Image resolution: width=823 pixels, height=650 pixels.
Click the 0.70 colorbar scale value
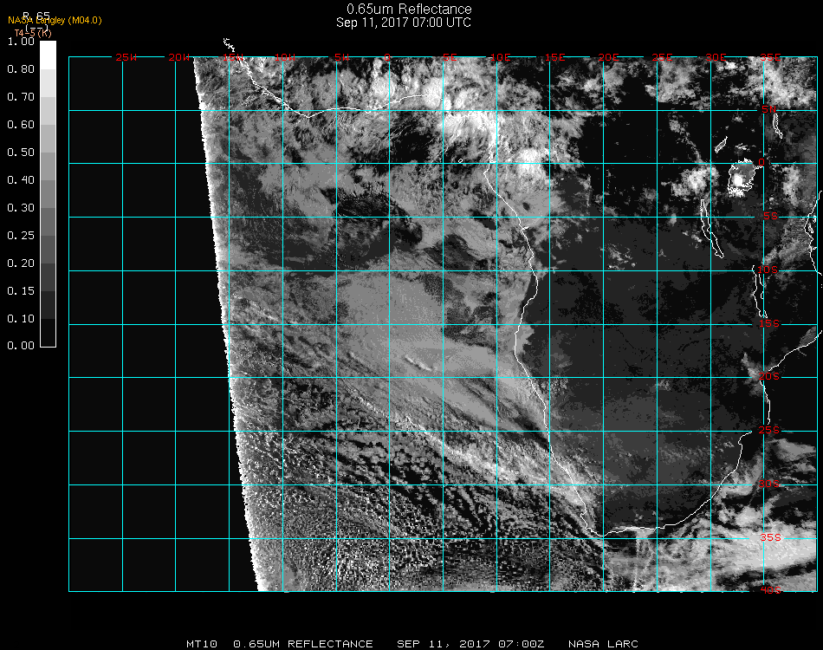pyautogui.click(x=21, y=97)
